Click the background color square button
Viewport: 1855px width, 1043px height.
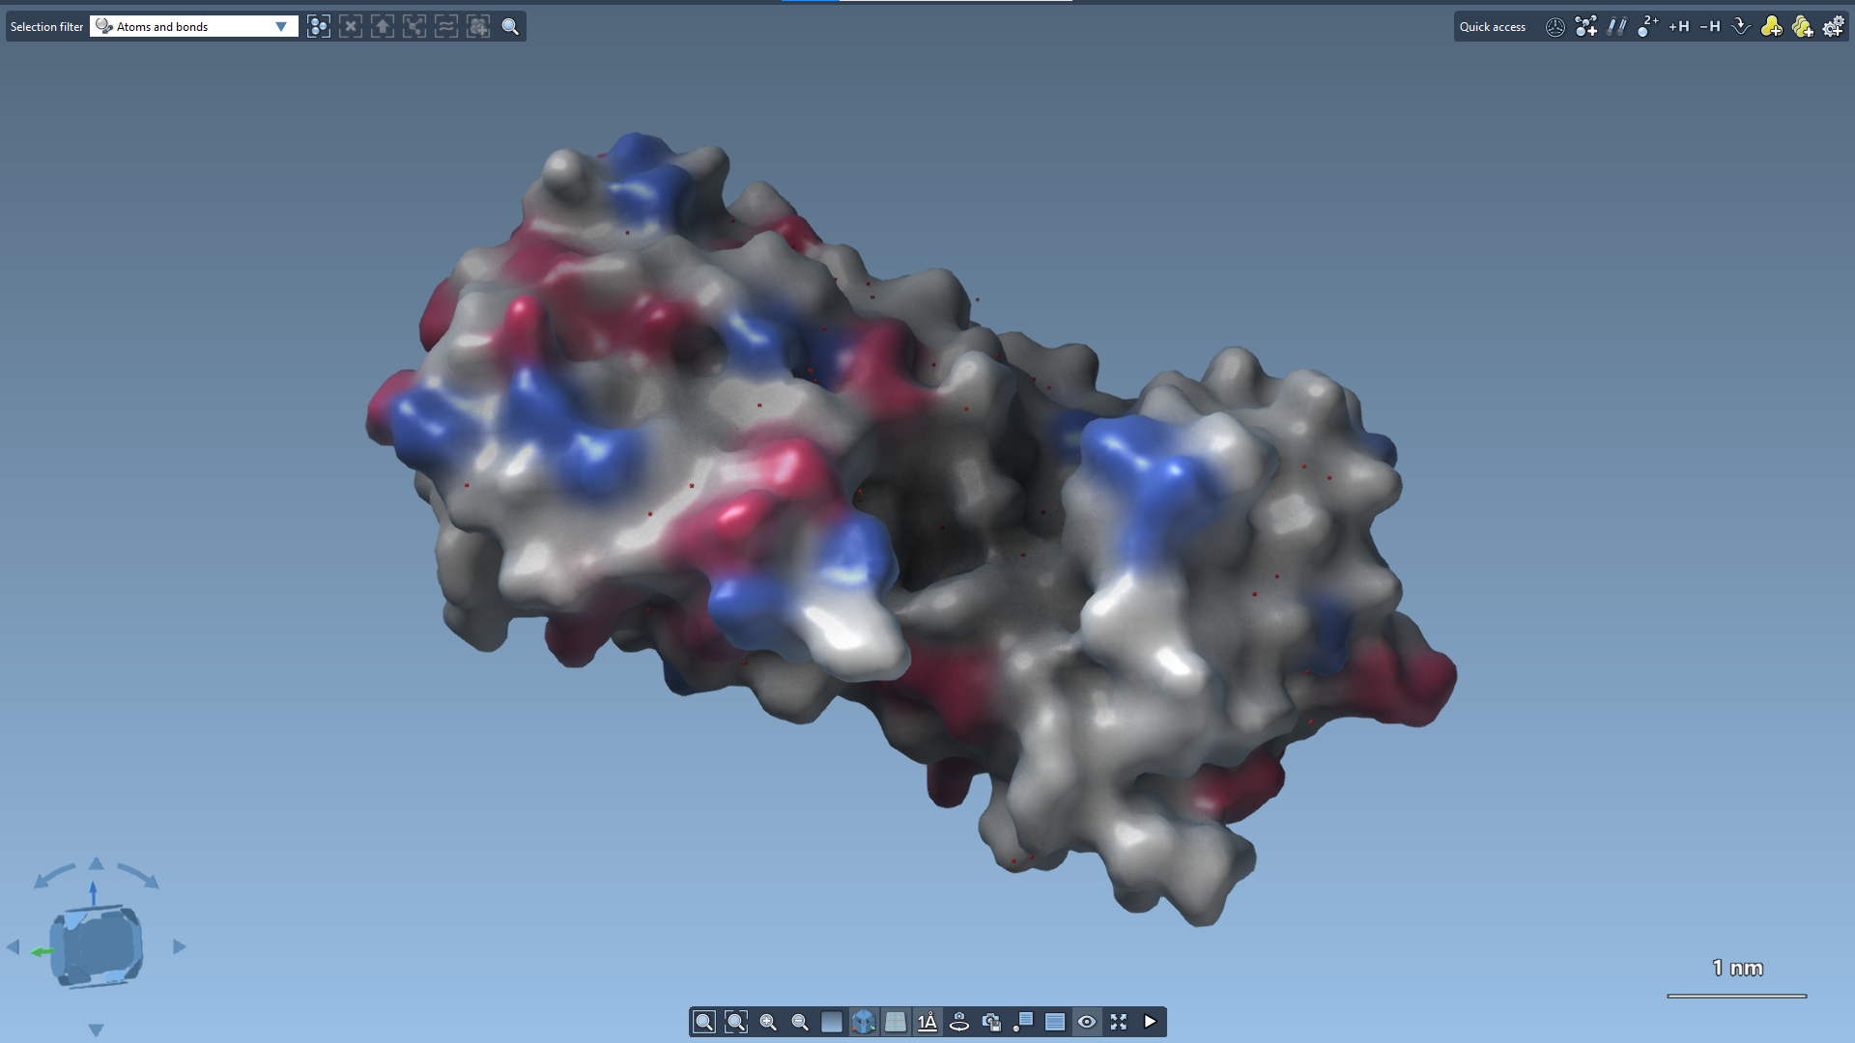click(x=832, y=1022)
